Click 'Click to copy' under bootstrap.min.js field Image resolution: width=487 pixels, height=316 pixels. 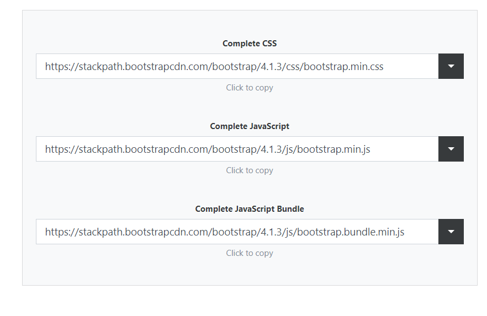point(250,170)
